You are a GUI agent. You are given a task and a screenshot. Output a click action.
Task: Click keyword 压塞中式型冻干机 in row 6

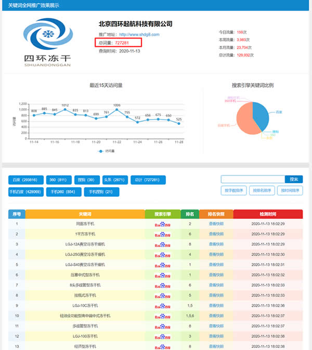[x=85, y=275]
